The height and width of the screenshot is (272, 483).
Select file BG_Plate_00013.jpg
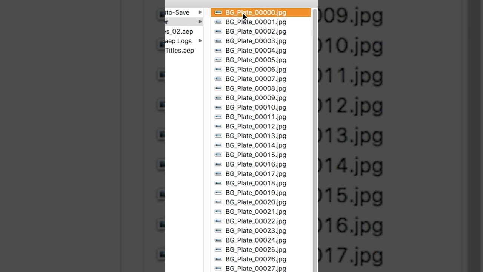(261, 136)
